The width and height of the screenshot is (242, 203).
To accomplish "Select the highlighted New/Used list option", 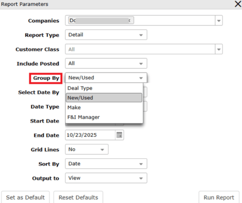I will coord(104,98).
